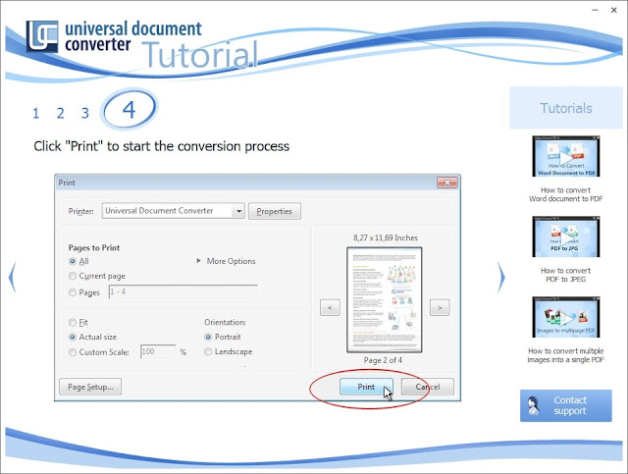The image size is (628, 474).
Task: Select the All pages radio button
Action: 73,261
